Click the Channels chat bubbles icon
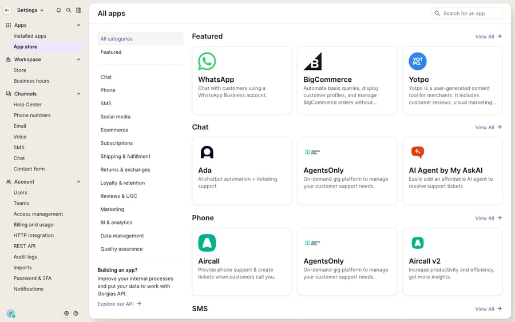Screen dimensions: 515x322 (9, 94)
